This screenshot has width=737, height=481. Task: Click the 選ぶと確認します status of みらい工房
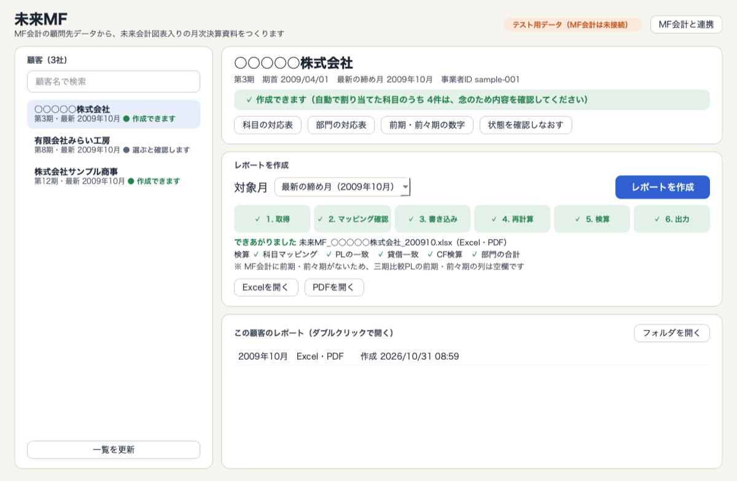[157, 150]
